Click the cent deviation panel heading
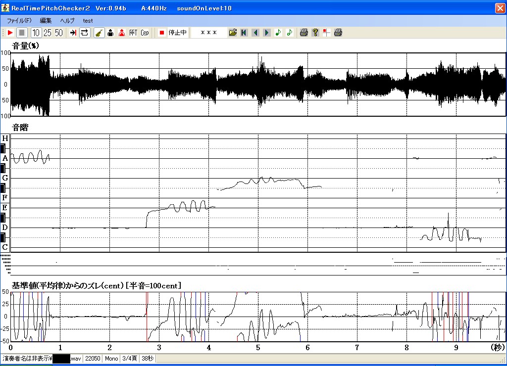The width and height of the screenshot is (507, 366). coord(97,285)
